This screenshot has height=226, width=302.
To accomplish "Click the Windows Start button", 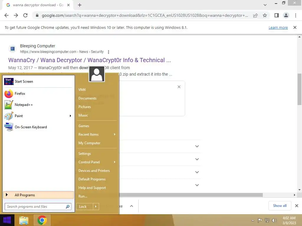I will coord(7,220).
